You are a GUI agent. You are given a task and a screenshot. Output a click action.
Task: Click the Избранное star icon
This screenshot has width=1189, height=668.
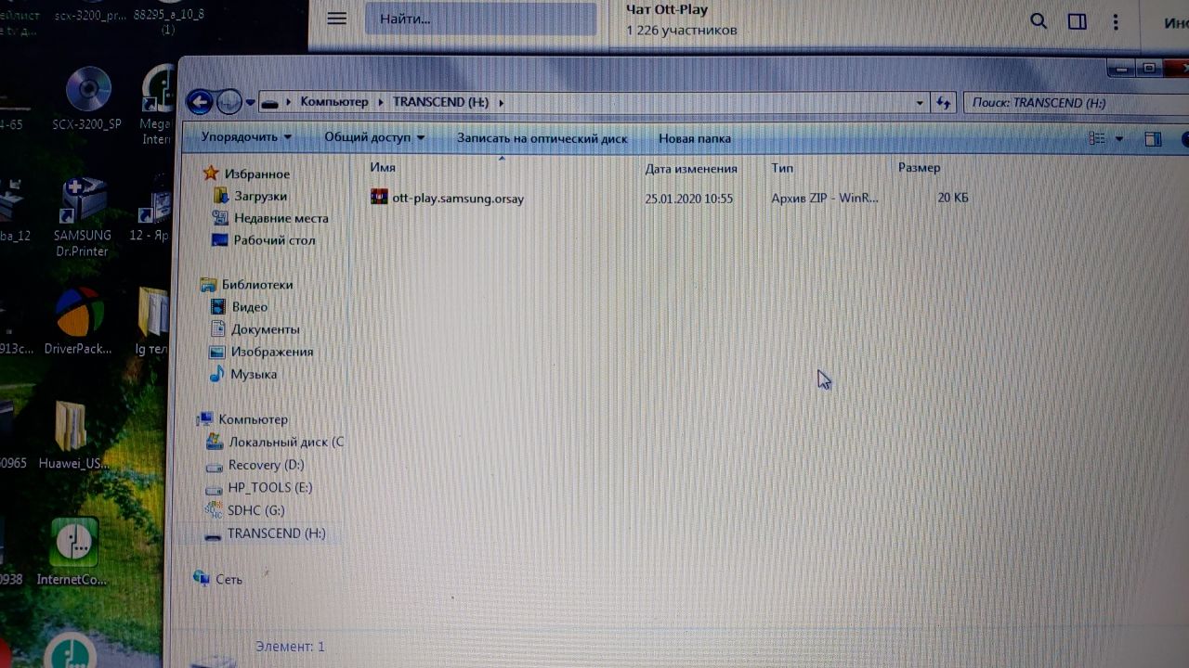click(x=211, y=173)
